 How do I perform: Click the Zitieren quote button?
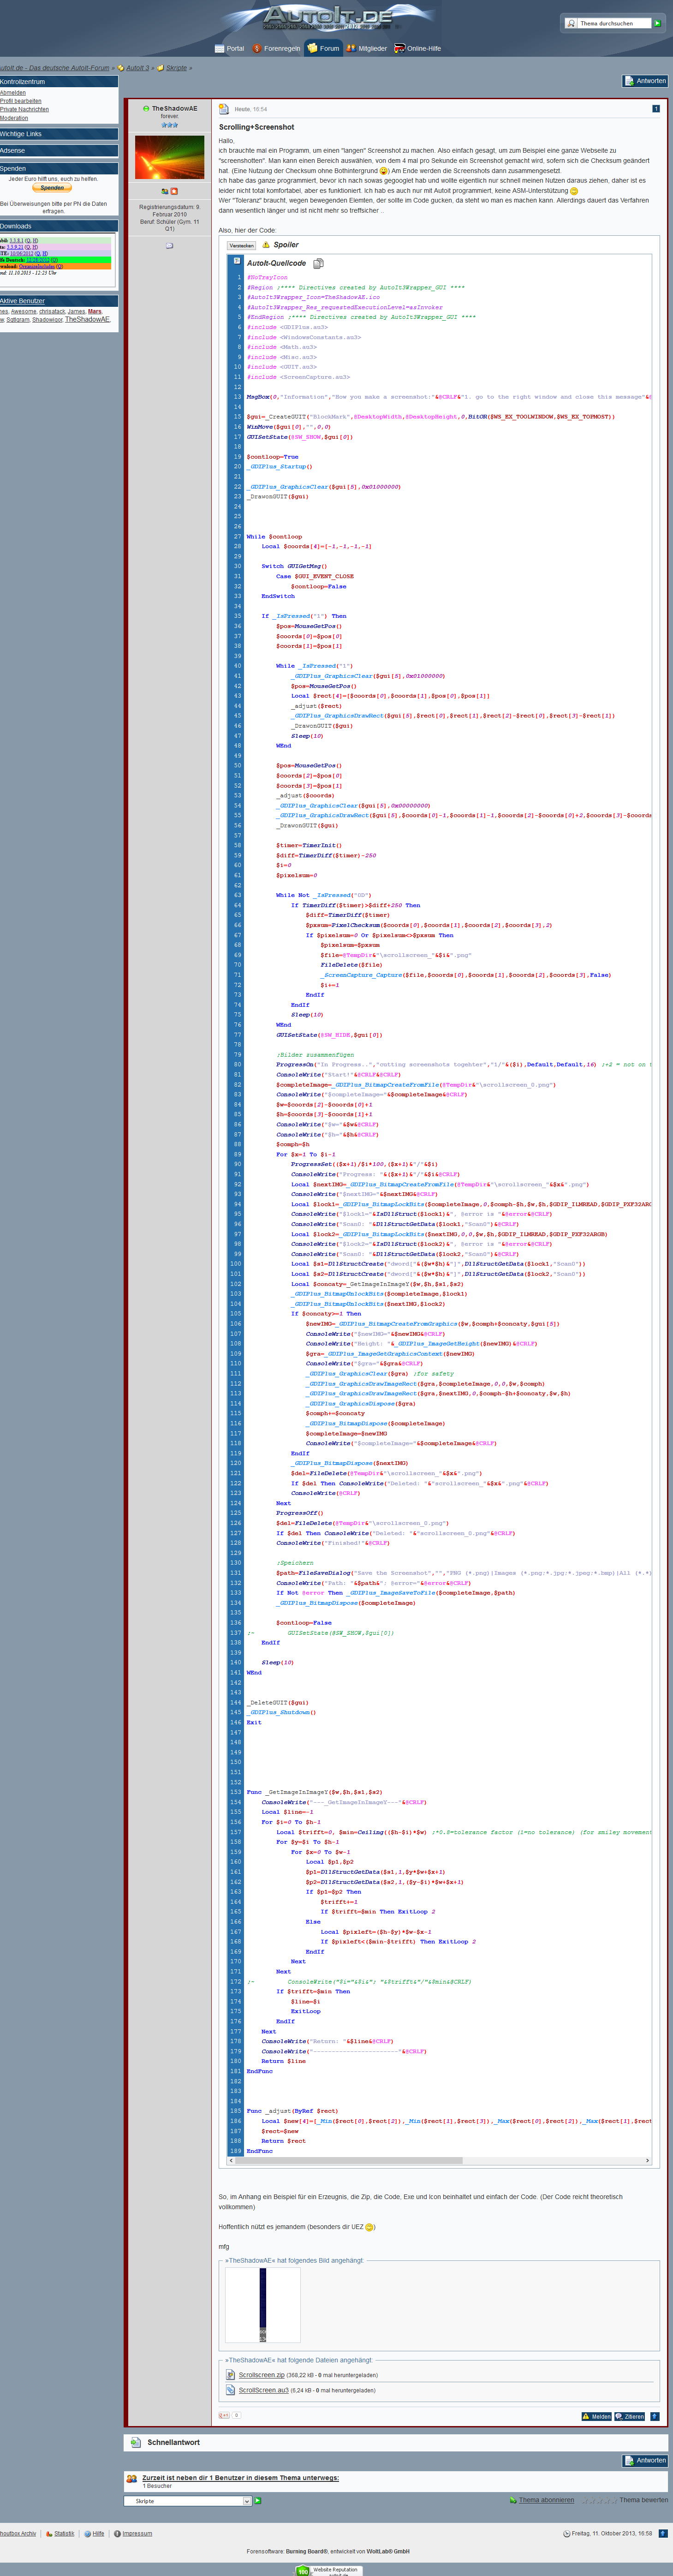[x=629, y=2416]
